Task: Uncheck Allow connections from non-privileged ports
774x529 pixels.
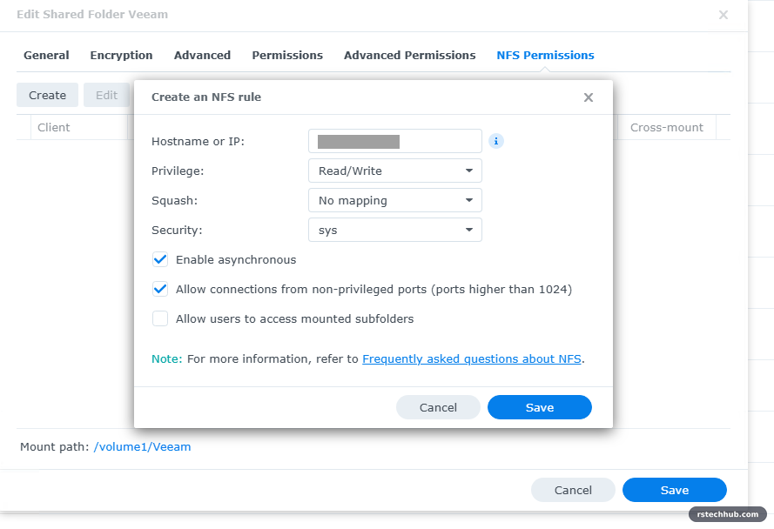Action: [x=160, y=289]
